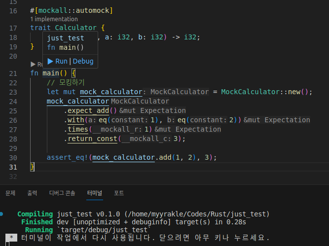Select the 디버그 콘솔 (Debug Console) tab
The width and height of the screenshot is (329, 246).
coord(62,193)
